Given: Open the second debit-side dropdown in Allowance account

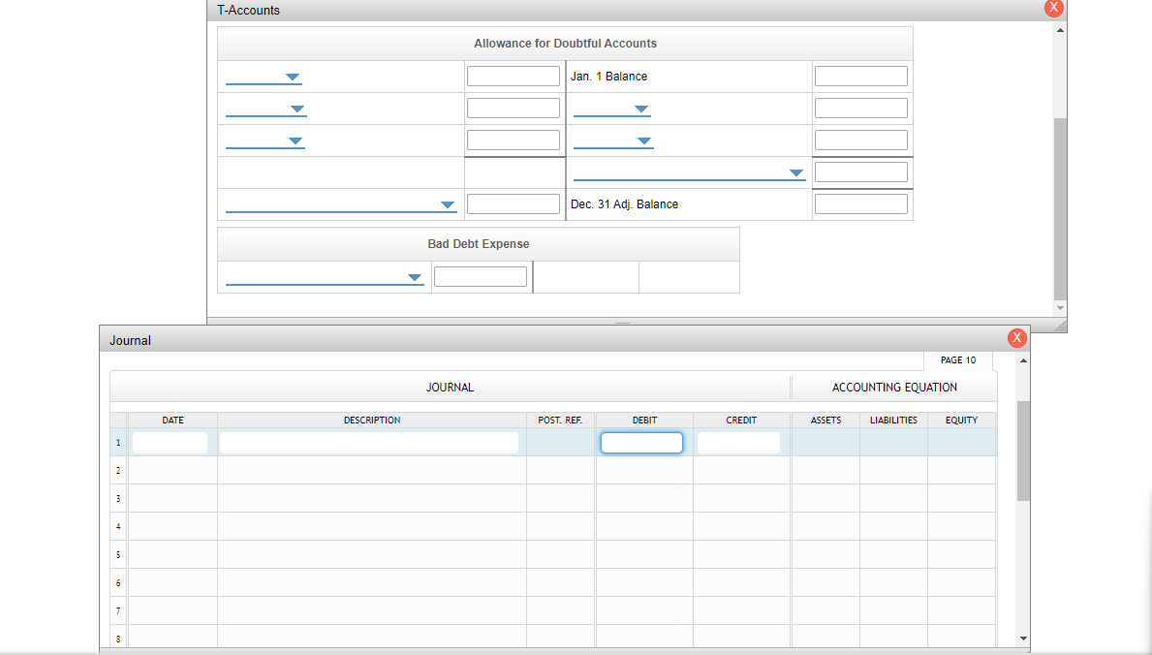Looking at the screenshot, I should (x=266, y=109).
